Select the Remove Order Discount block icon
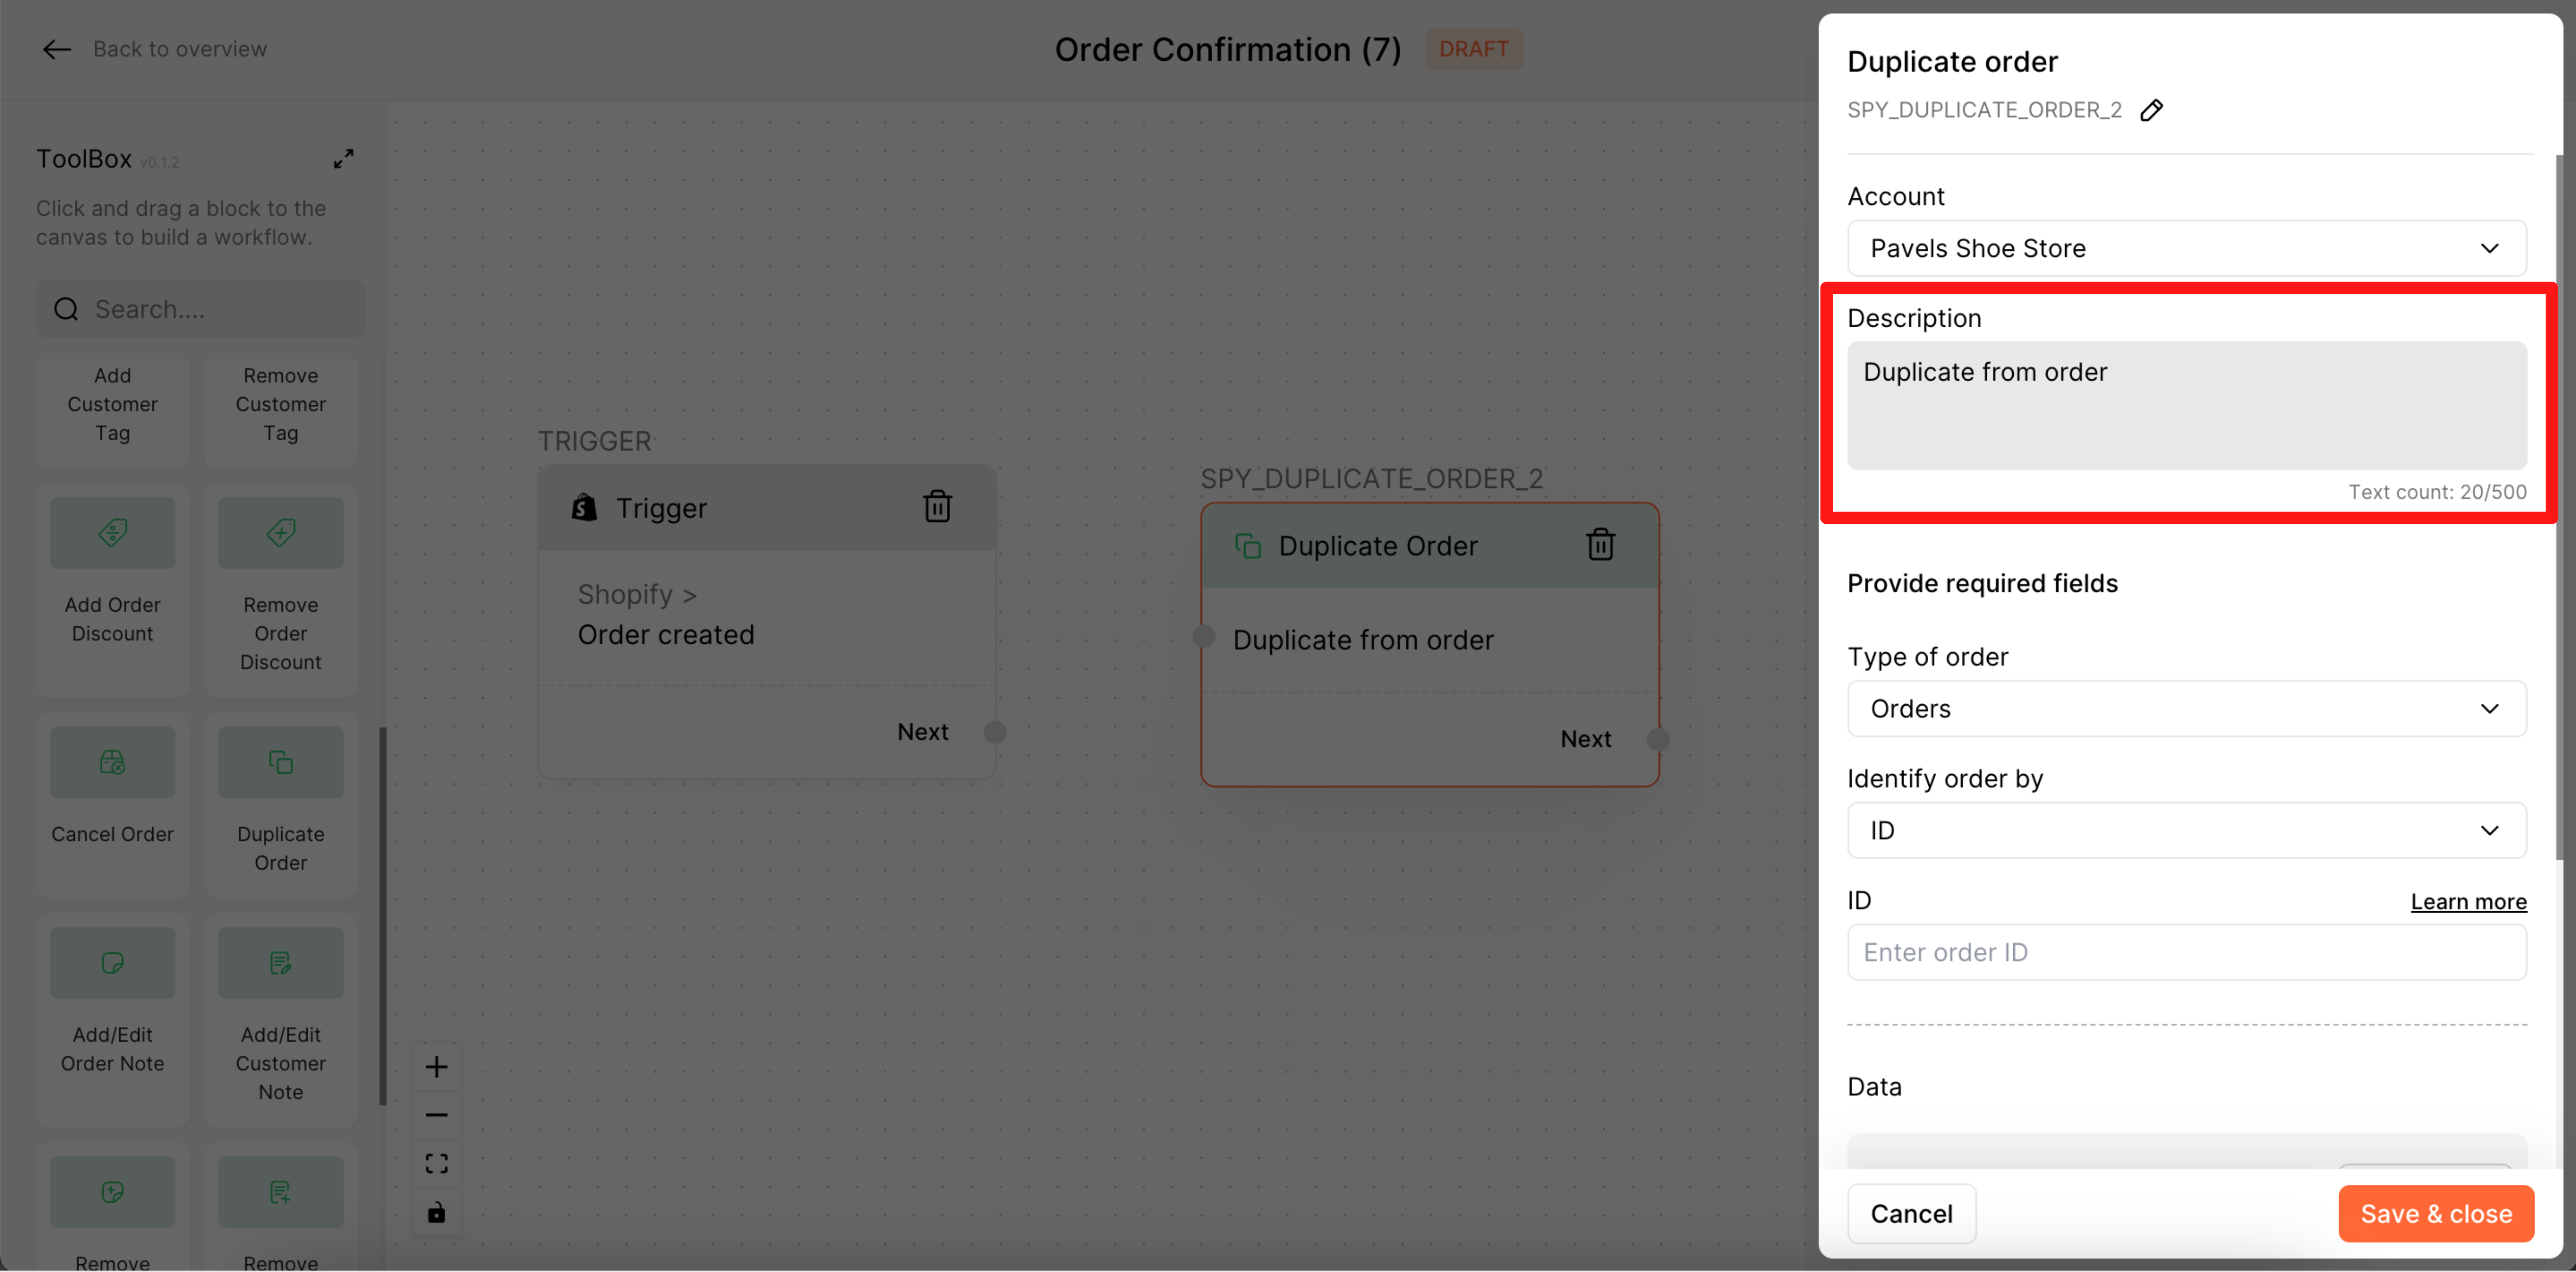The image size is (2576, 1272). point(281,533)
